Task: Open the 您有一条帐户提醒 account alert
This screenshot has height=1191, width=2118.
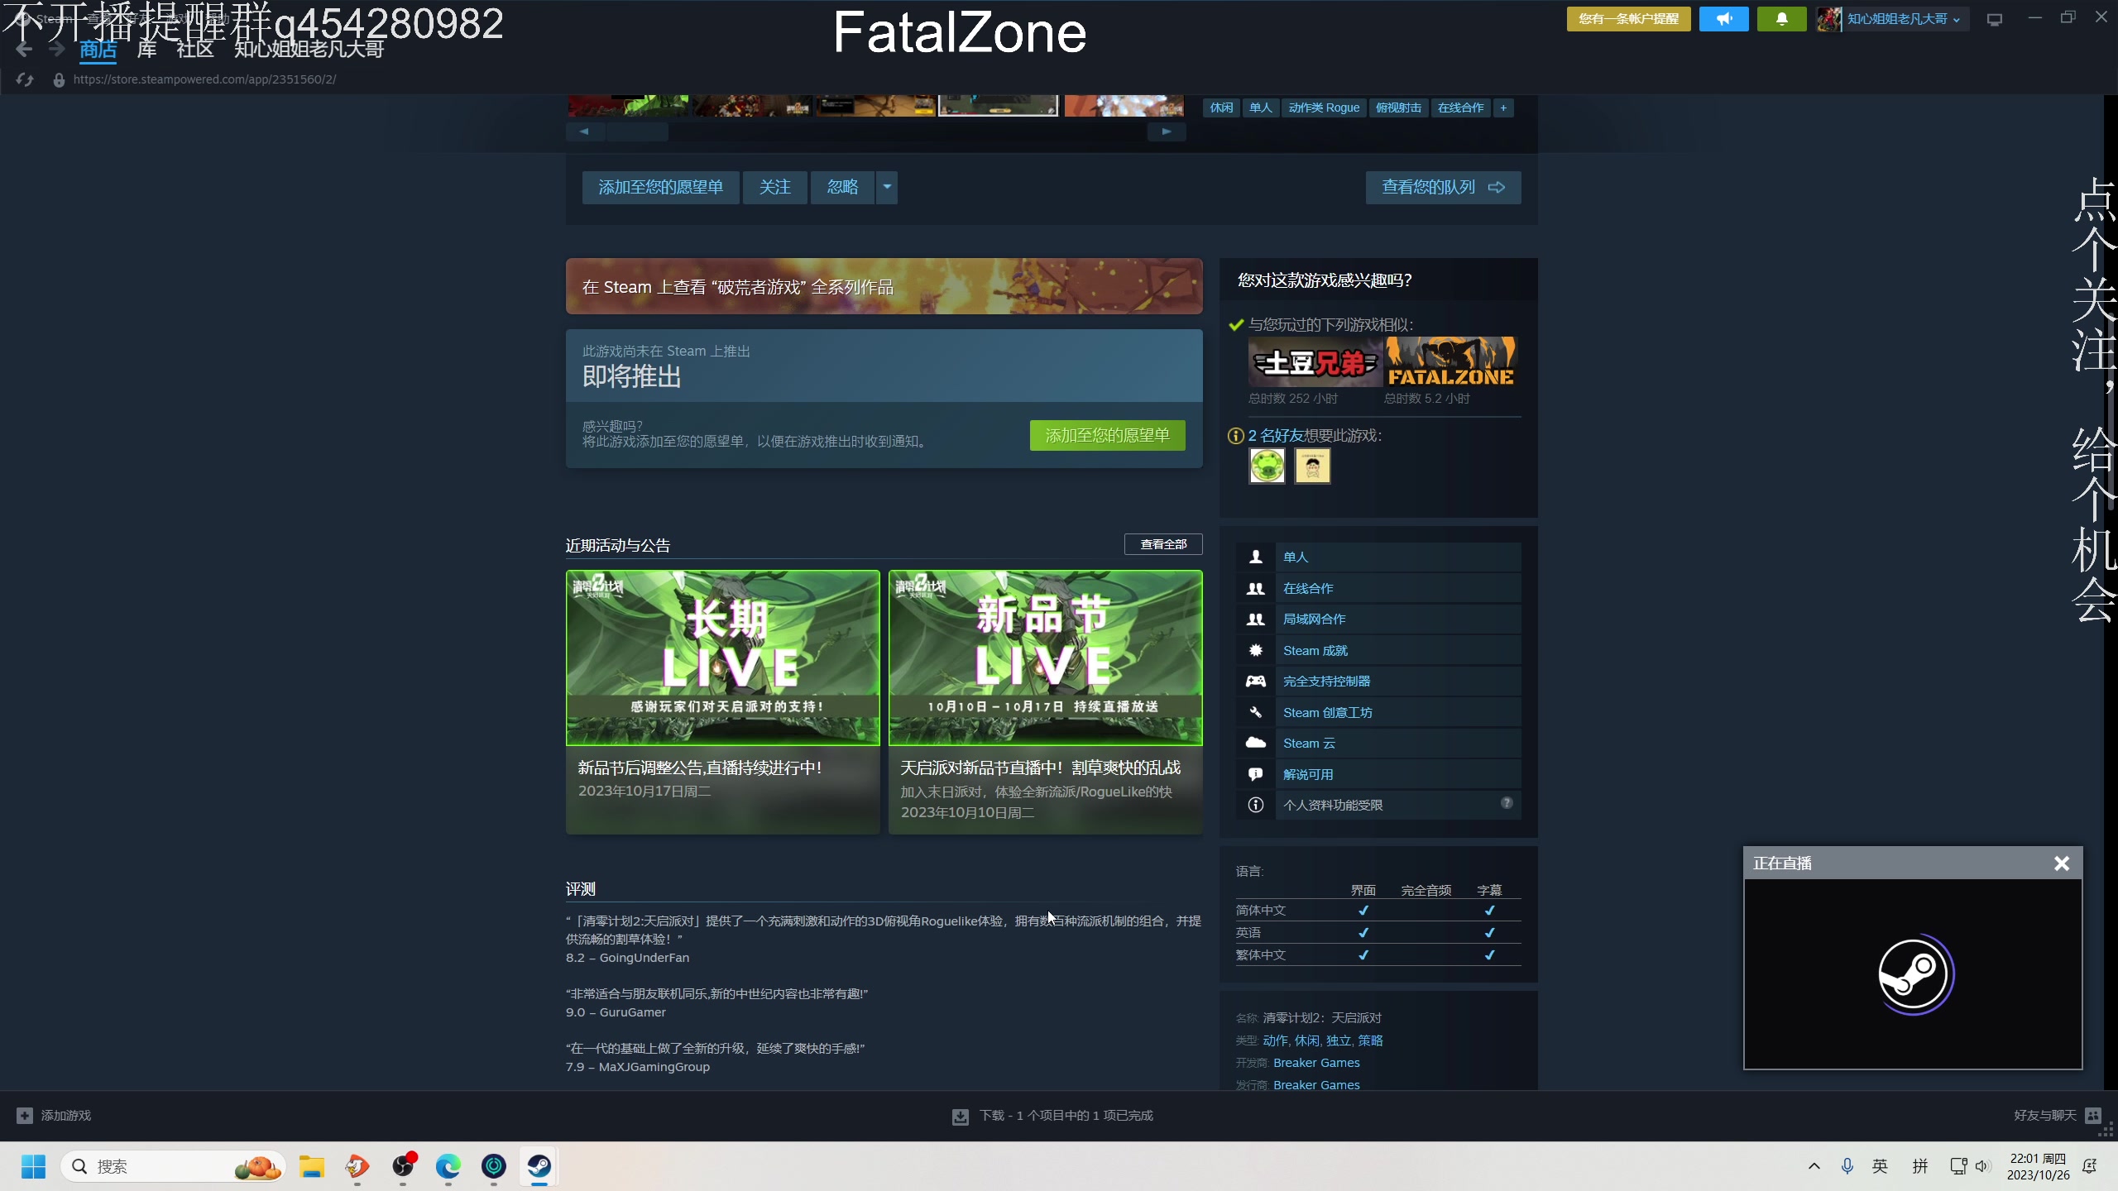Action: (1628, 19)
